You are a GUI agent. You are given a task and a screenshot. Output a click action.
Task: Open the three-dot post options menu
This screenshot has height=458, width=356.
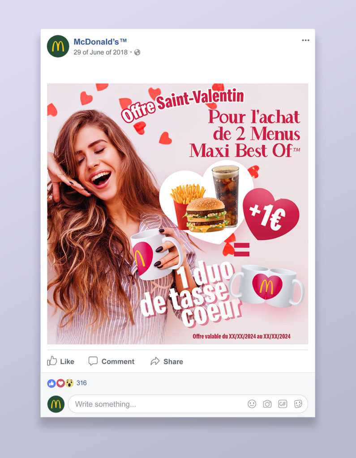pos(305,40)
